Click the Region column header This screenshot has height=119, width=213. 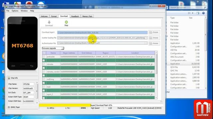coord(106,53)
